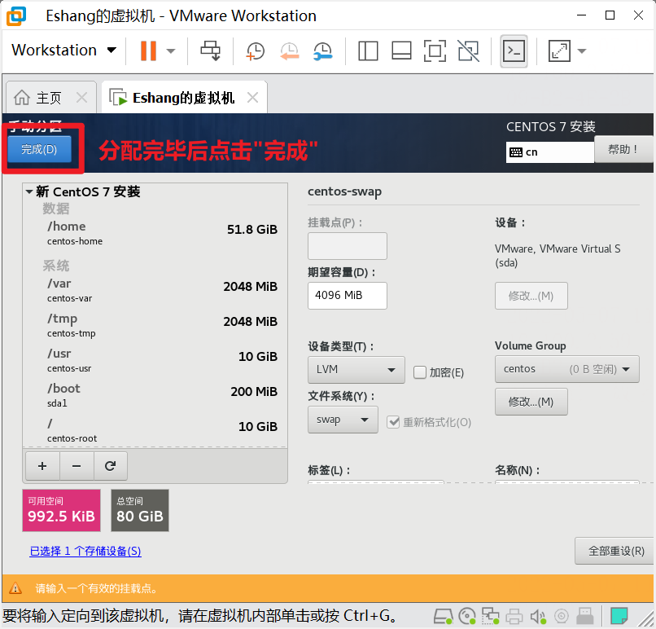Image resolution: width=656 pixels, height=629 pixels.
Task: Click the grayed disc device status icon
Action: [562, 617]
